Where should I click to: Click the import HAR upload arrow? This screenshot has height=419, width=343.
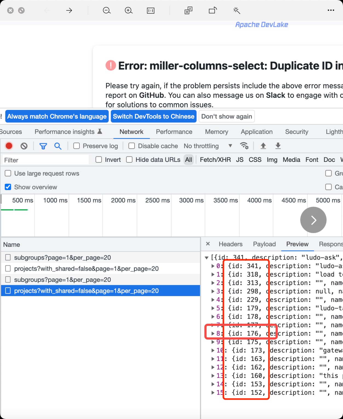(x=263, y=146)
